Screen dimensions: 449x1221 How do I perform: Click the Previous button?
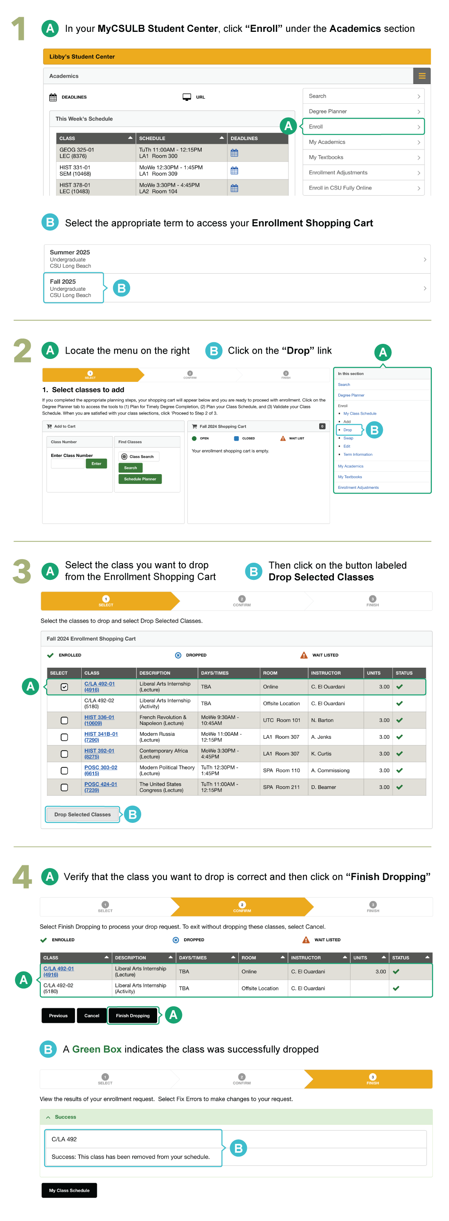coord(58,1015)
